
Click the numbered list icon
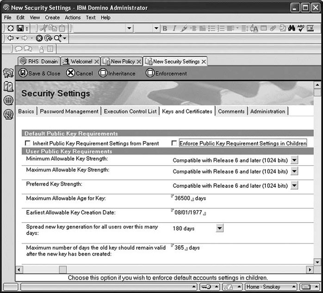click(x=221, y=28)
